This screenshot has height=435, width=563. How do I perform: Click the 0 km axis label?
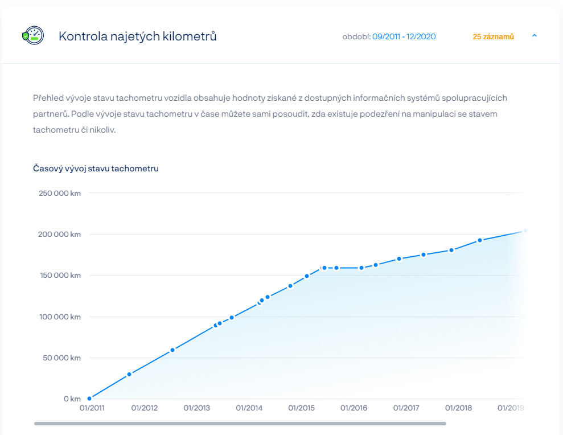[72, 399]
